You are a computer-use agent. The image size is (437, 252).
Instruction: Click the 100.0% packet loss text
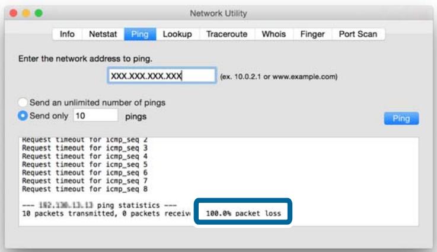[243, 214]
